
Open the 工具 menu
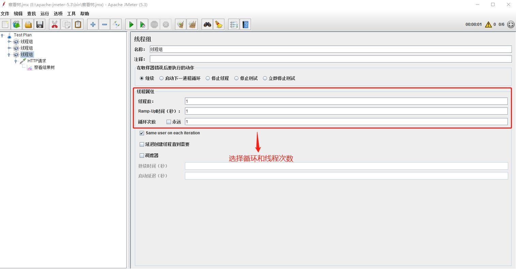click(71, 14)
